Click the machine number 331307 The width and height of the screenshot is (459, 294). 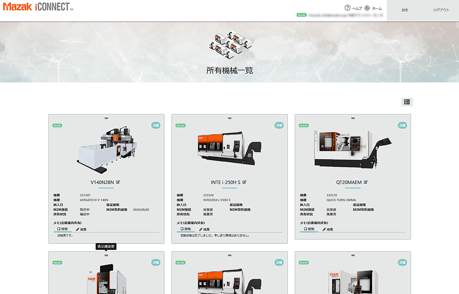[85, 195]
